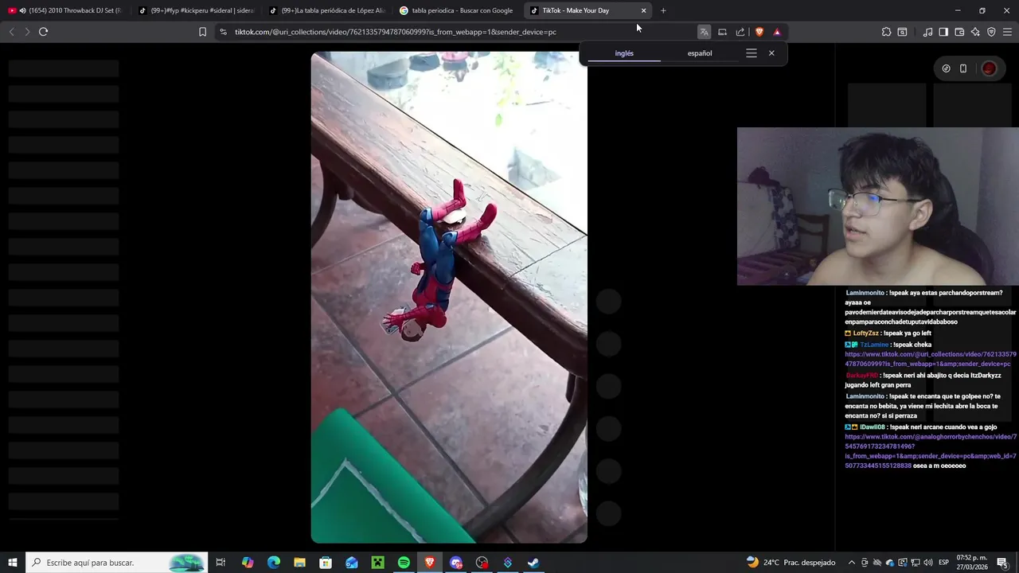Viewport: 1019px width, 573px height.
Task: Open File Explorer from the taskbar
Action: 299,563
